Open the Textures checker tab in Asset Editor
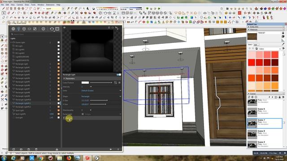 35,29
